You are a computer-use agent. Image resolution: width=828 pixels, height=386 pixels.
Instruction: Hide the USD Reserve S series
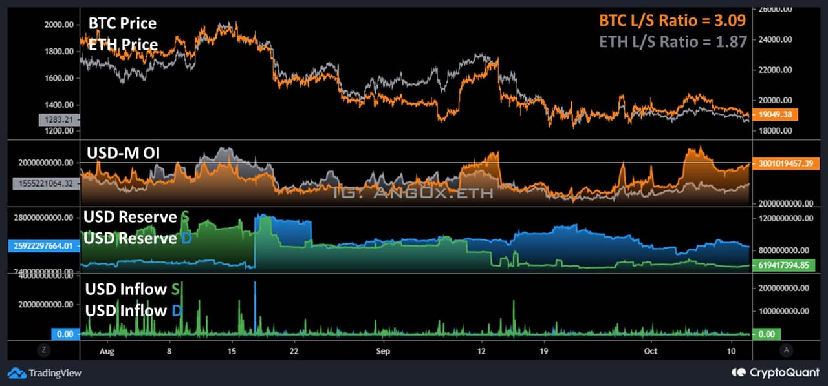click(131, 217)
